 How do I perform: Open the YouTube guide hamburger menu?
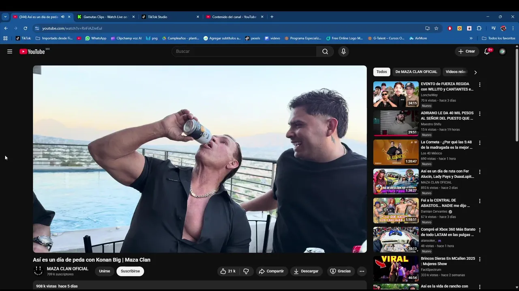pos(10,51)
